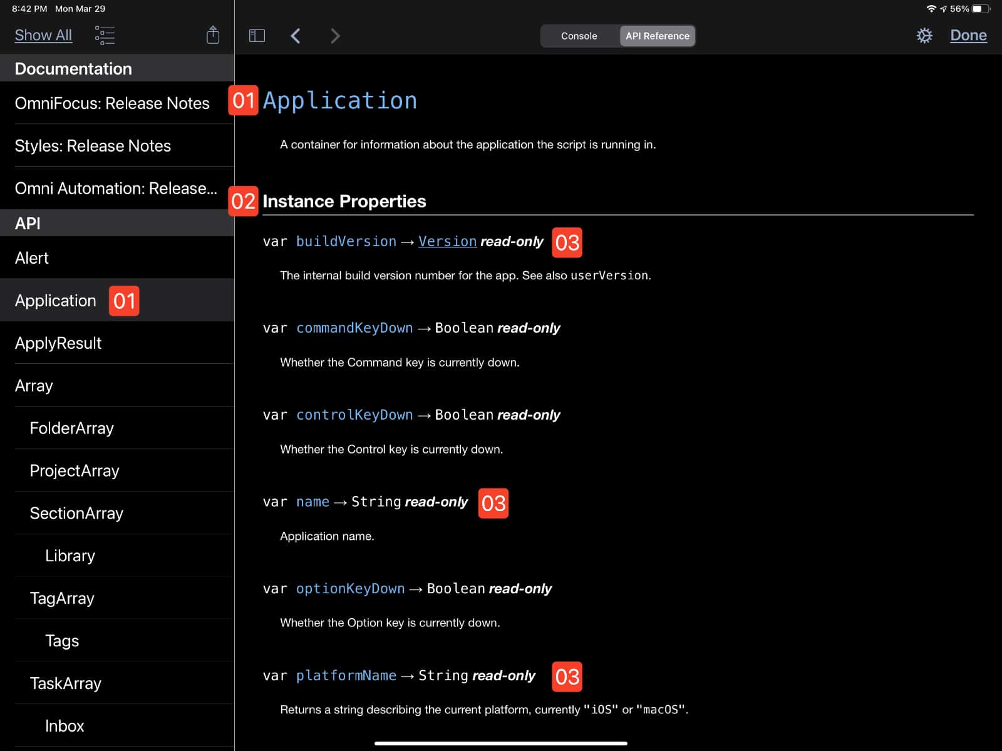The height and width of the screenshot is (751, 1002).
Task: Select Array in the API list
Action: coord(117,385)
